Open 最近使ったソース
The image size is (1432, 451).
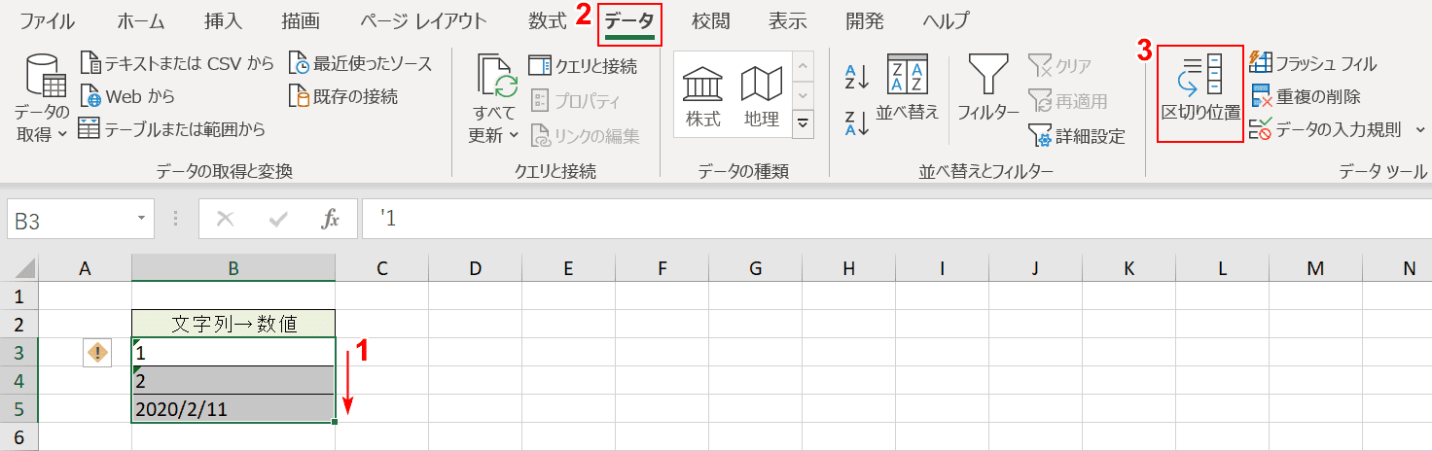361,64
